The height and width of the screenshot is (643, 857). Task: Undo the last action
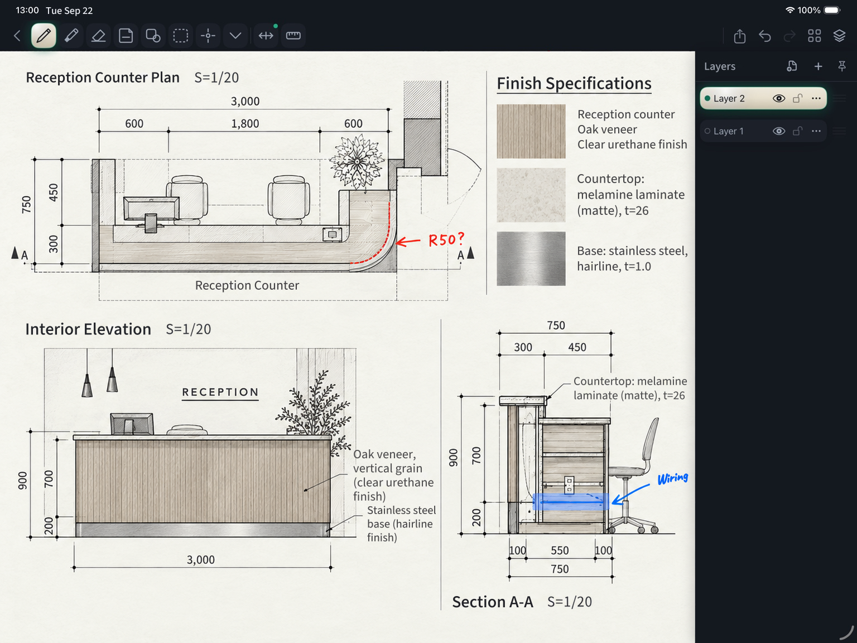pos(765,36)
